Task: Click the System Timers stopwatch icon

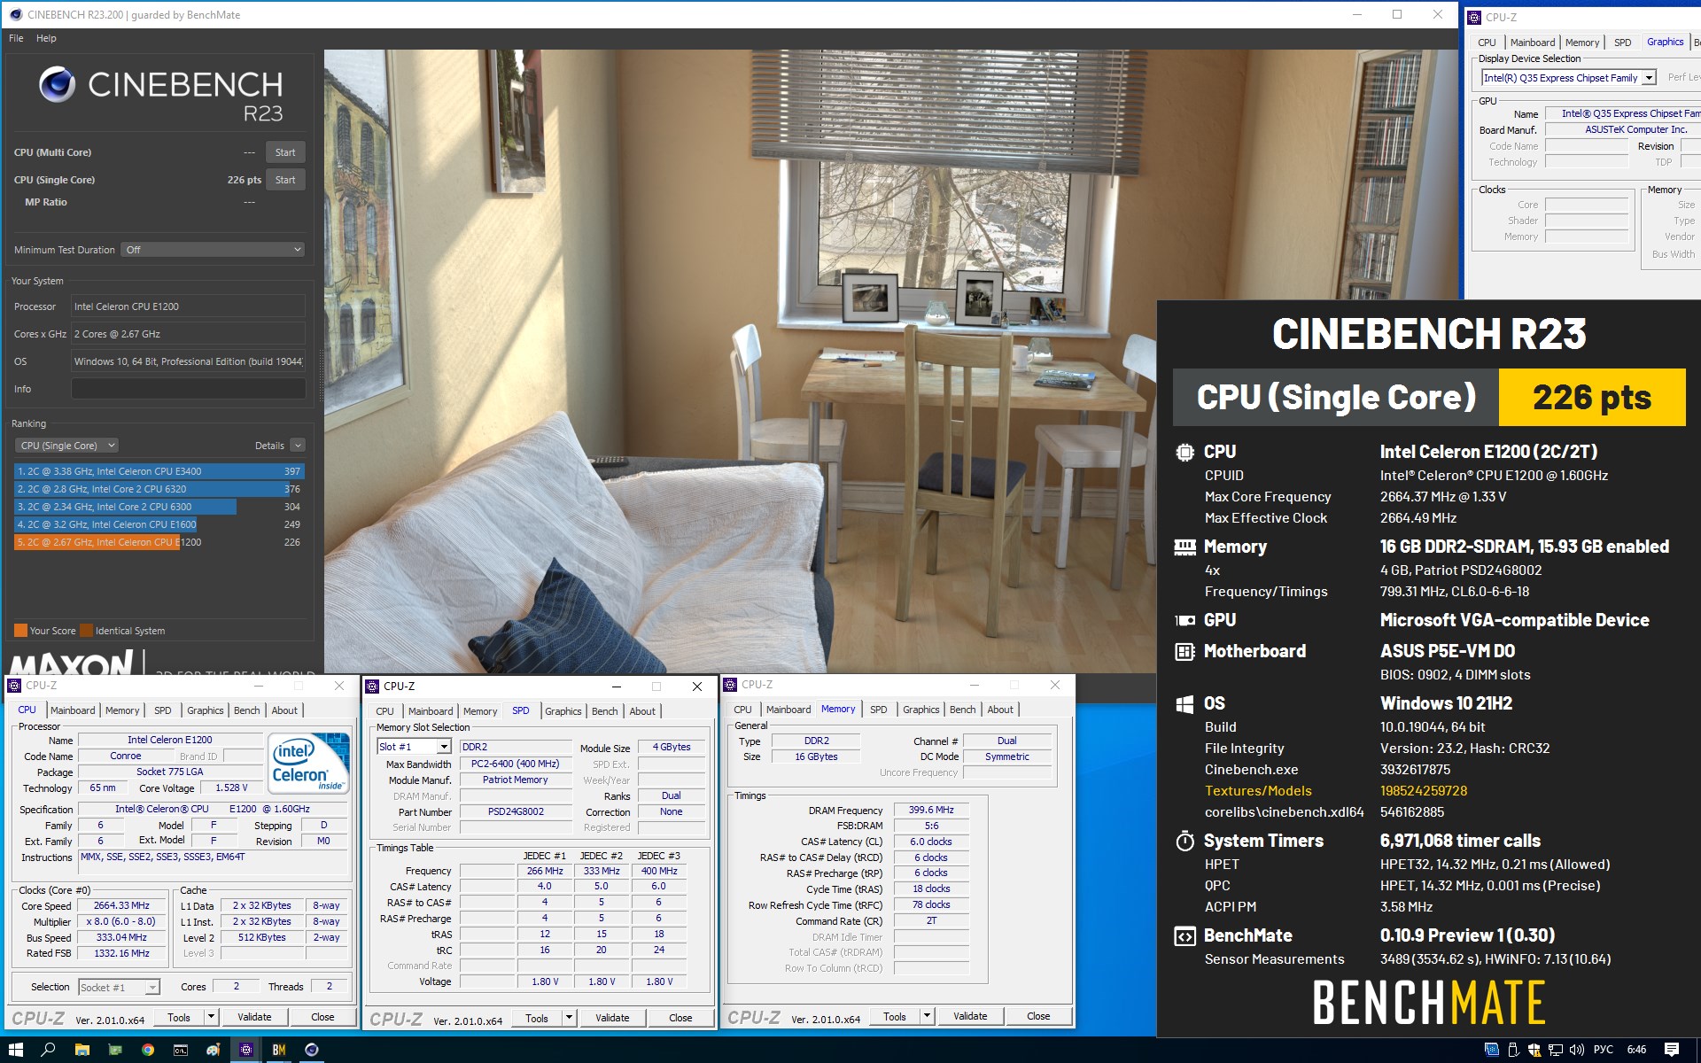Action: click(x=1184, y=841)
